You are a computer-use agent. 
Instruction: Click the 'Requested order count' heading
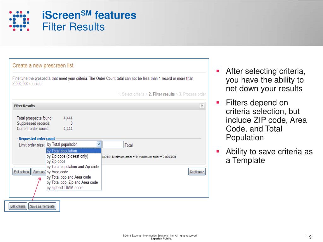click(37, 139)
